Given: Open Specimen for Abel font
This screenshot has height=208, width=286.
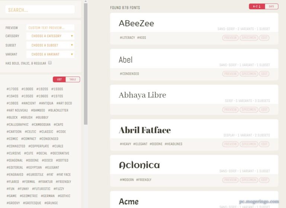Looking at the screenshot, I should (x=249, y=74).
